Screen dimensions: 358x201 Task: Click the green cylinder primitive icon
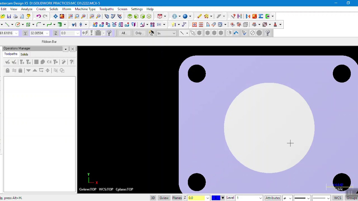pyautogui.click(x=60, y=25)
